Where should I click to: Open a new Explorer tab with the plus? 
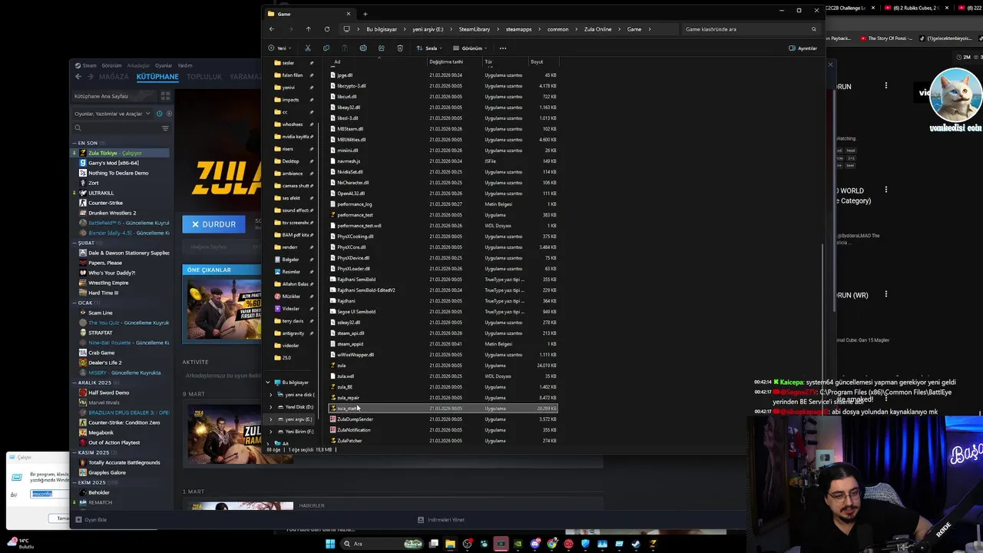click(x=365, y=14)
